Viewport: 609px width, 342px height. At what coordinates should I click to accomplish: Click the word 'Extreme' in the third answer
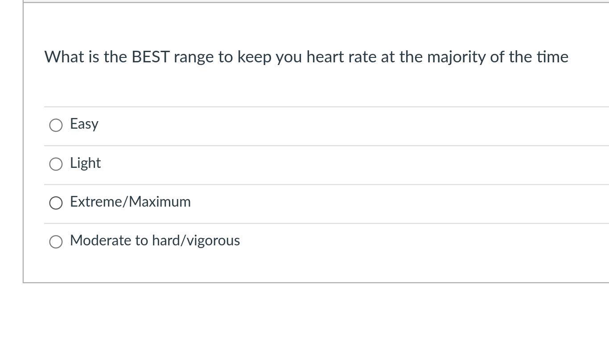tap(98, 202)
